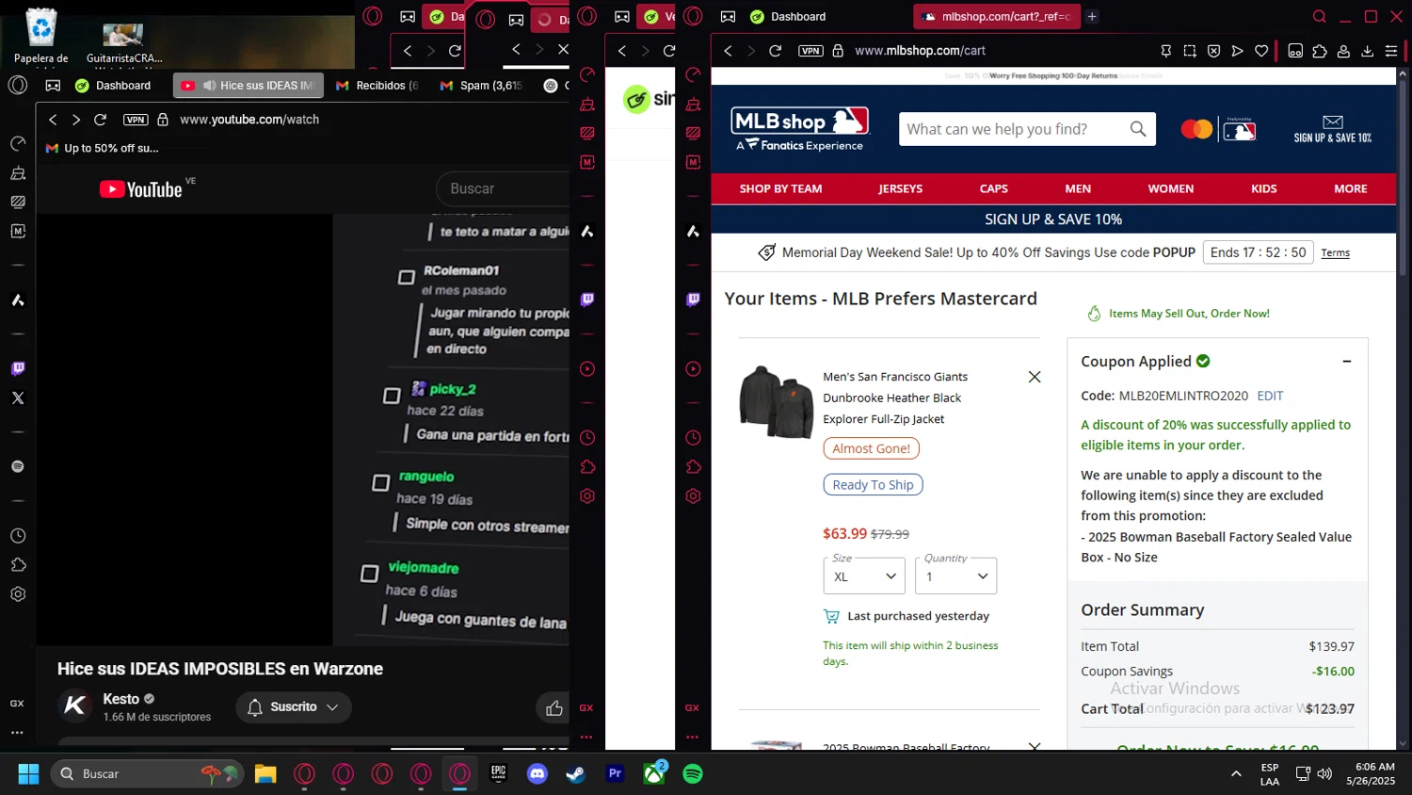This screenshot has width=1412, height=795.
Task: Open the Size XL dropdown
Action: click(x=864, y=576)
